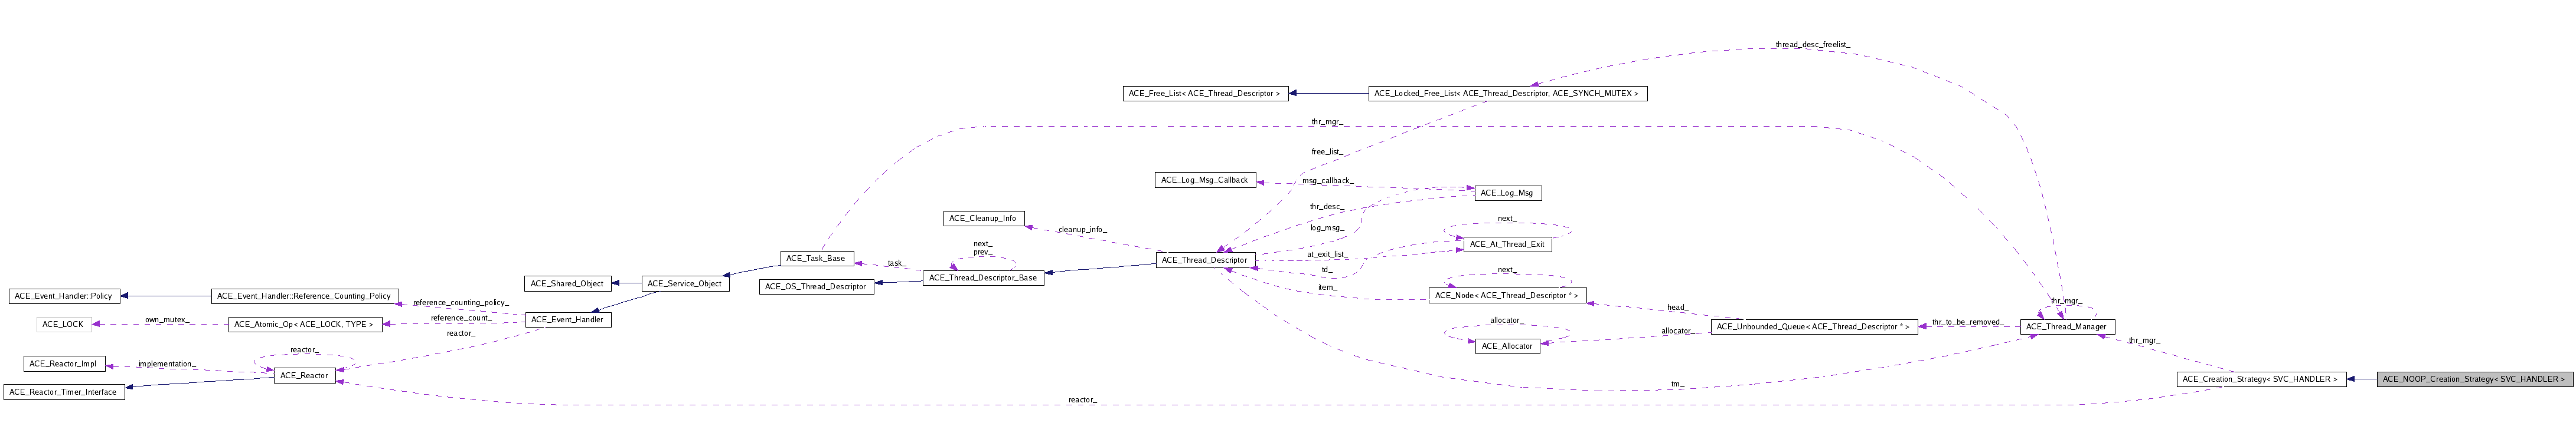
Task: Click the own_mutex_ edge label
Action: click(167, 320)
